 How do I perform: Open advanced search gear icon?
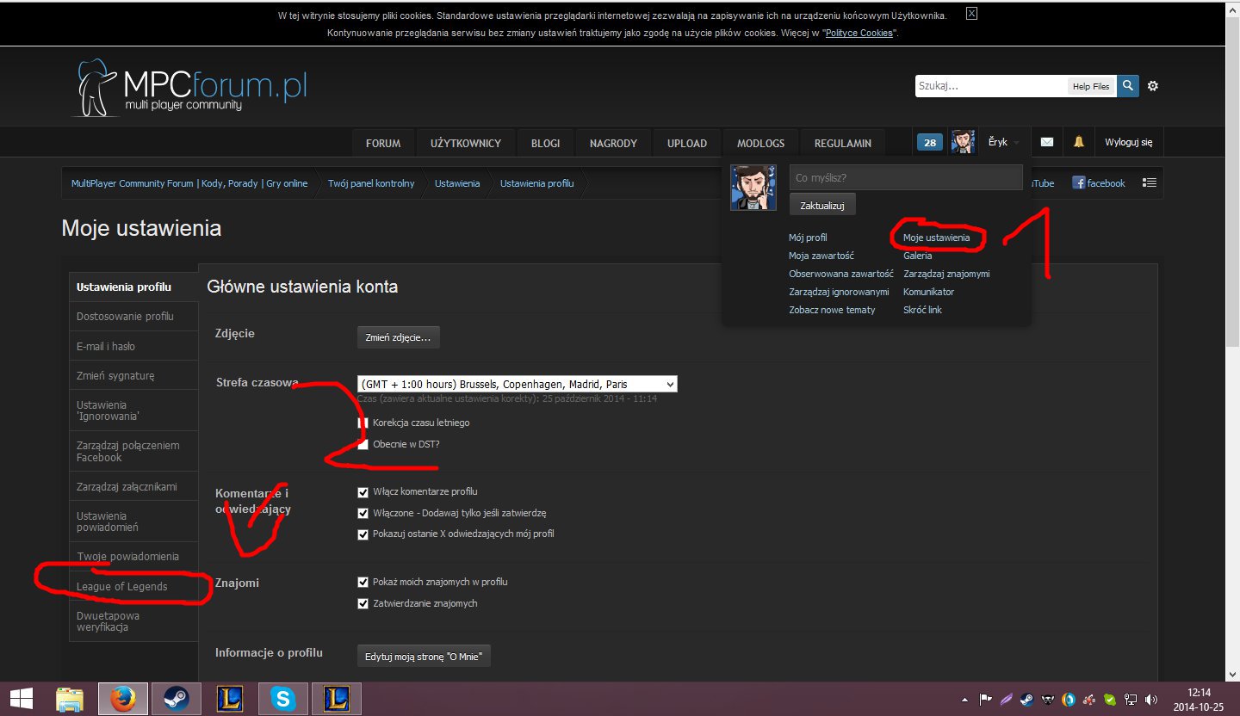pos(1153,86)
